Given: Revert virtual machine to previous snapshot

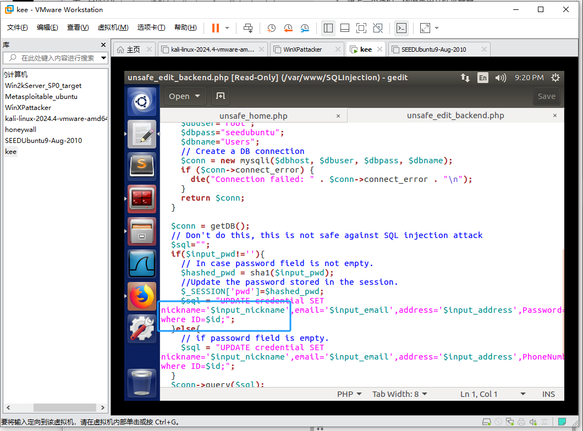Looking at the screenshot, I should [288, 28].
